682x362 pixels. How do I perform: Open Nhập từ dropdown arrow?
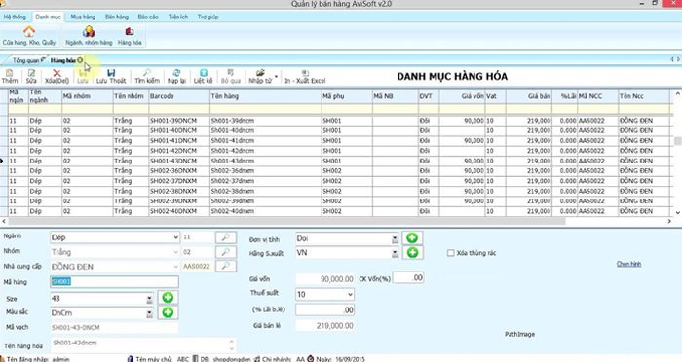(x=276, y=77)
